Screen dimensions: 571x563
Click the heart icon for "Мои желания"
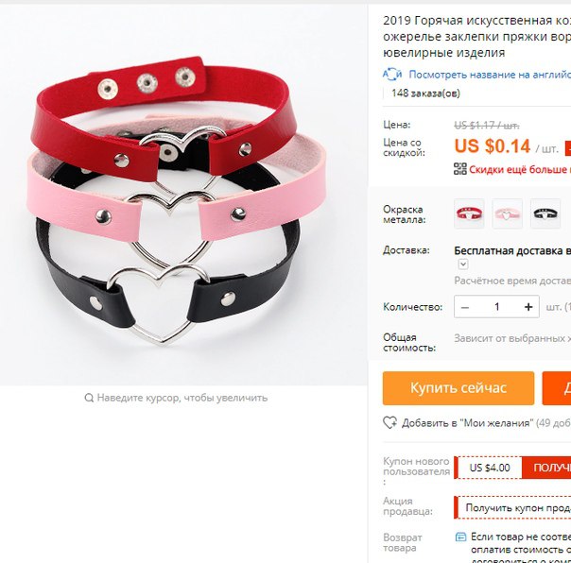point(390,422)
